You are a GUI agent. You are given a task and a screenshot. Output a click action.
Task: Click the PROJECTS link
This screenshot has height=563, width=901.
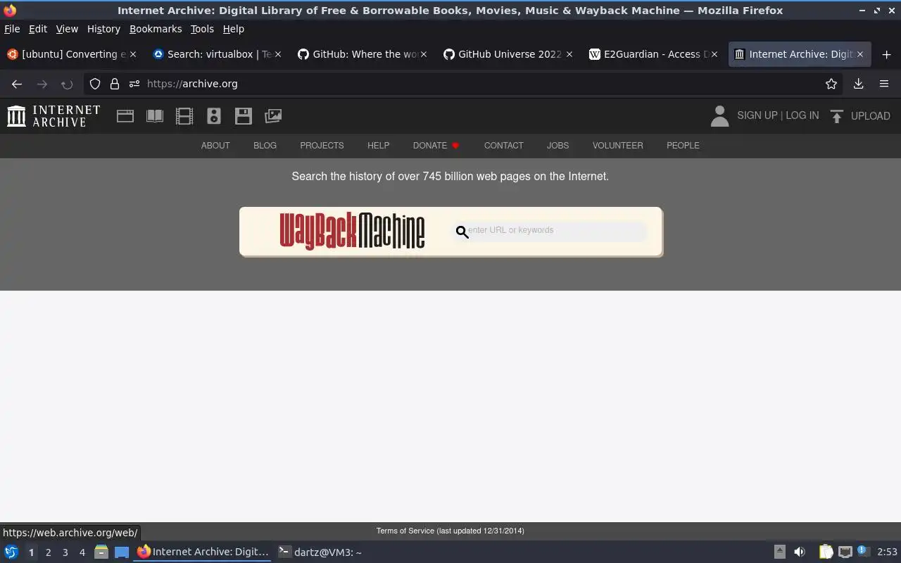322,146
